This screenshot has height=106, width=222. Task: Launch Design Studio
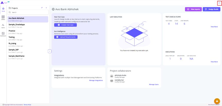pyautogui.click(x=211, y=9)
